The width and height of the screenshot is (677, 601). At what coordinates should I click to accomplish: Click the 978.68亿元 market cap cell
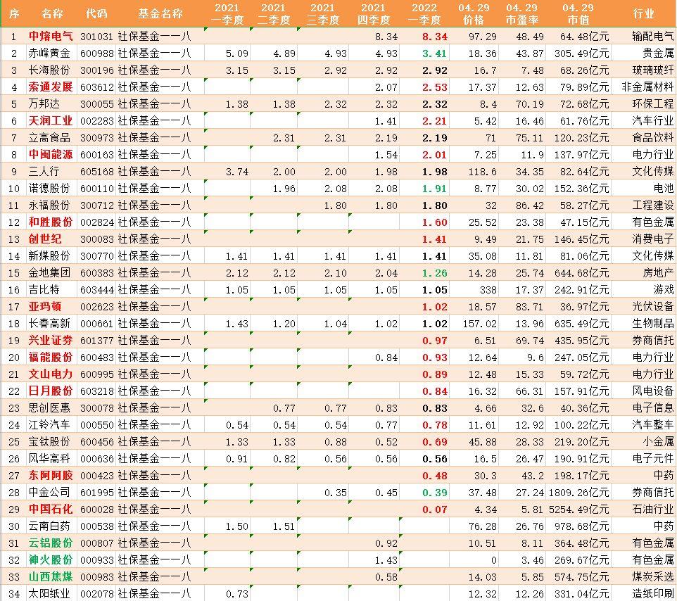click(x=581, y=526)
